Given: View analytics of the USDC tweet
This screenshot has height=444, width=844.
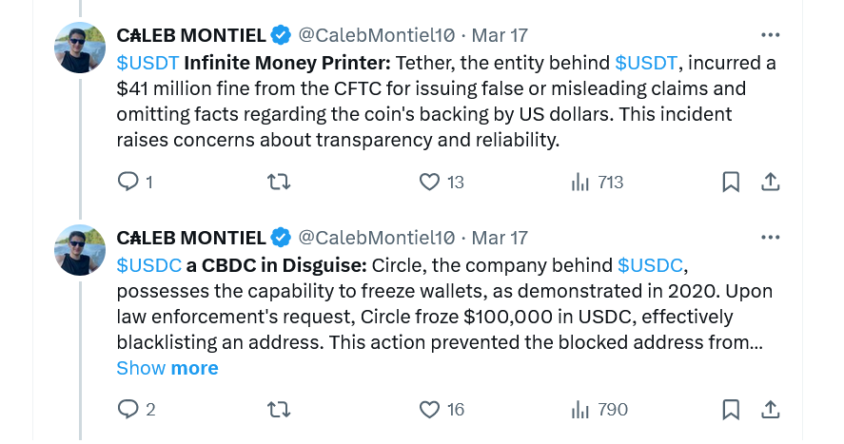Looking at the screenshot, I should point(580,410).
